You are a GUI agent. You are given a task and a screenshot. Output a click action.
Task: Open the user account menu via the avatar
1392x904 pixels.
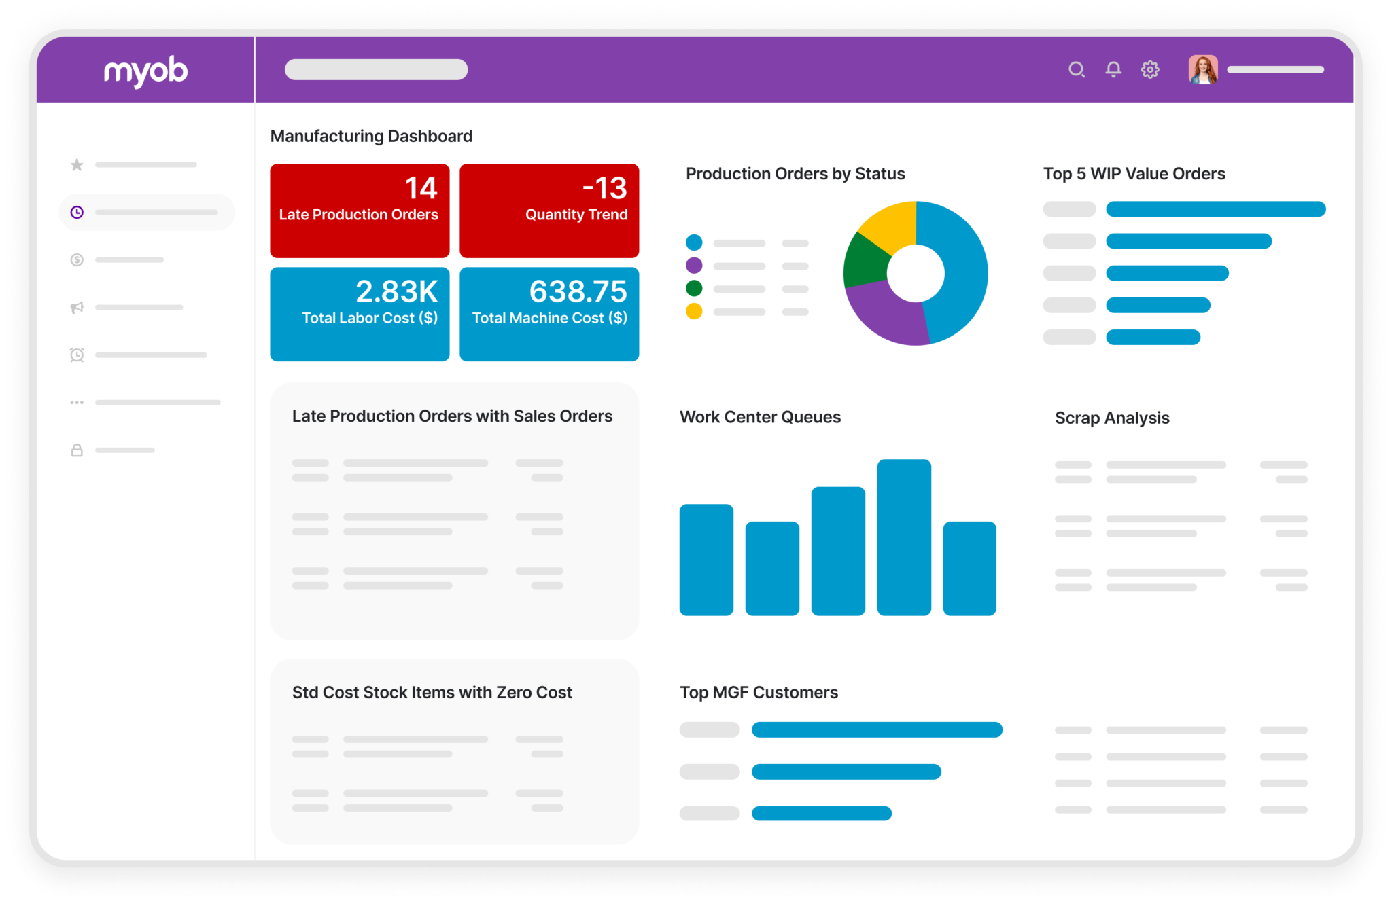tap(1202, 69)
